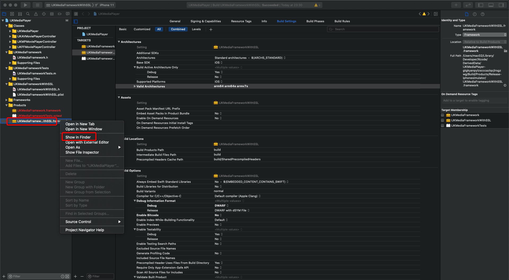
Task: Open the Source Control submenu
Action: [x=92, y=222]
